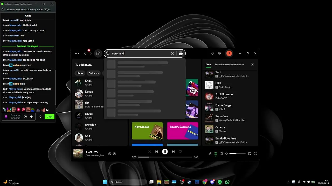Click the purple chat identity icon
The image size is (332, 186).
click(6, 117)
